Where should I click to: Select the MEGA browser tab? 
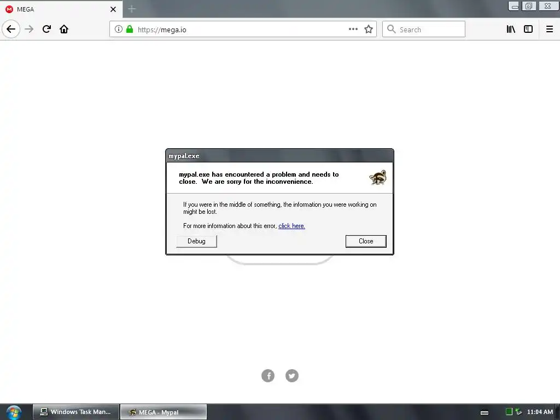[61, 9]
